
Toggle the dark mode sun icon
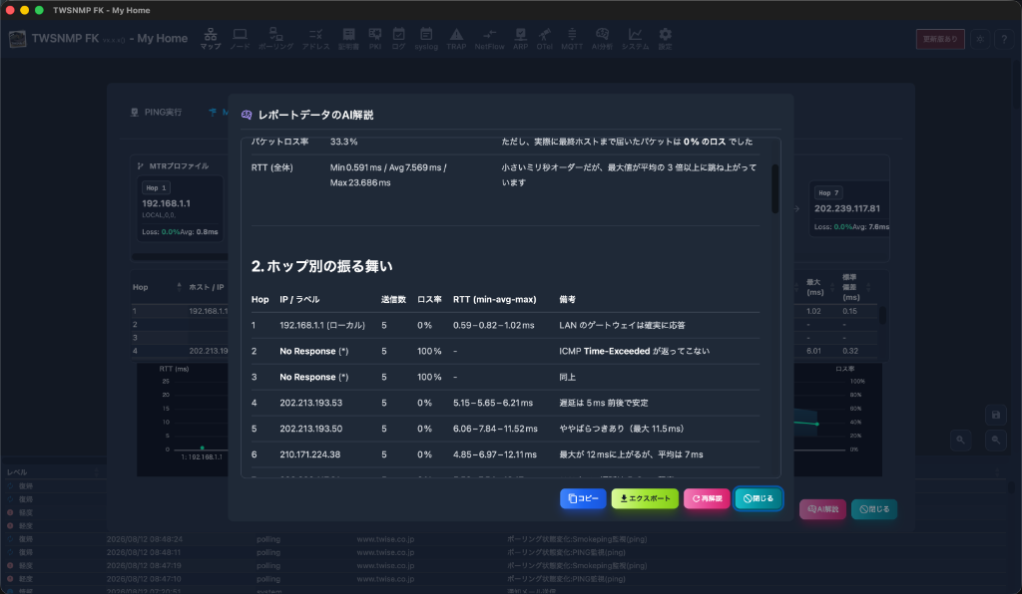click(x=980, y=39)
